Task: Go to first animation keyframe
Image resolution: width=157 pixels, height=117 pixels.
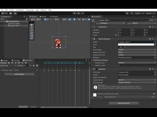Action: 12,63
